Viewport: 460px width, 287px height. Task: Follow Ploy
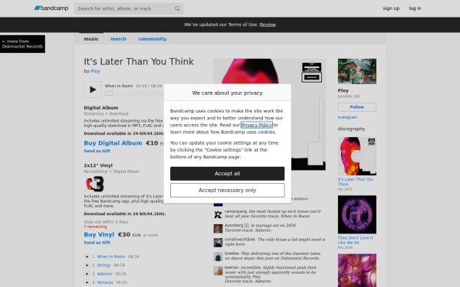click(x=356, y=107)
